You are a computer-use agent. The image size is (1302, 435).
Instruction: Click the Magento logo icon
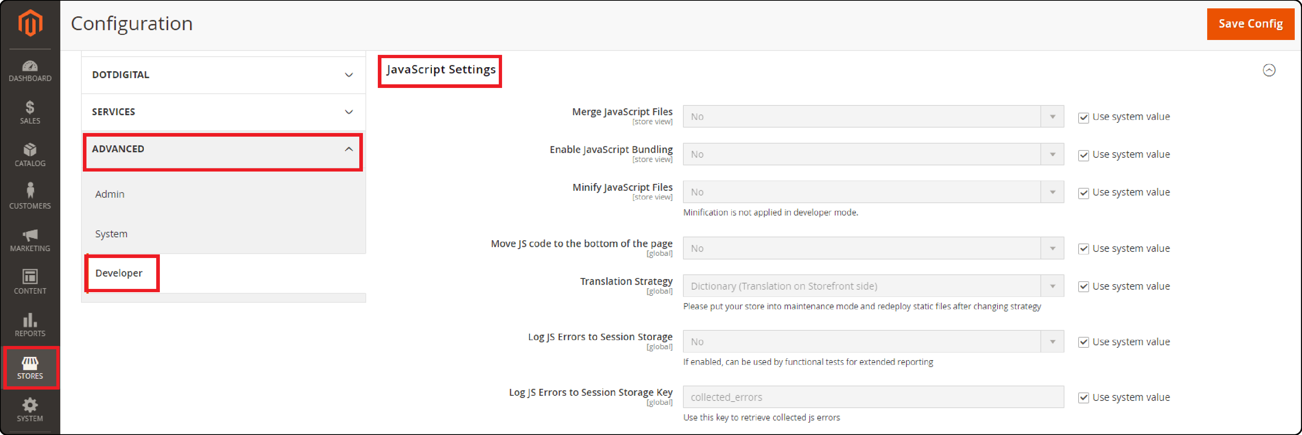tap(30, 23)
